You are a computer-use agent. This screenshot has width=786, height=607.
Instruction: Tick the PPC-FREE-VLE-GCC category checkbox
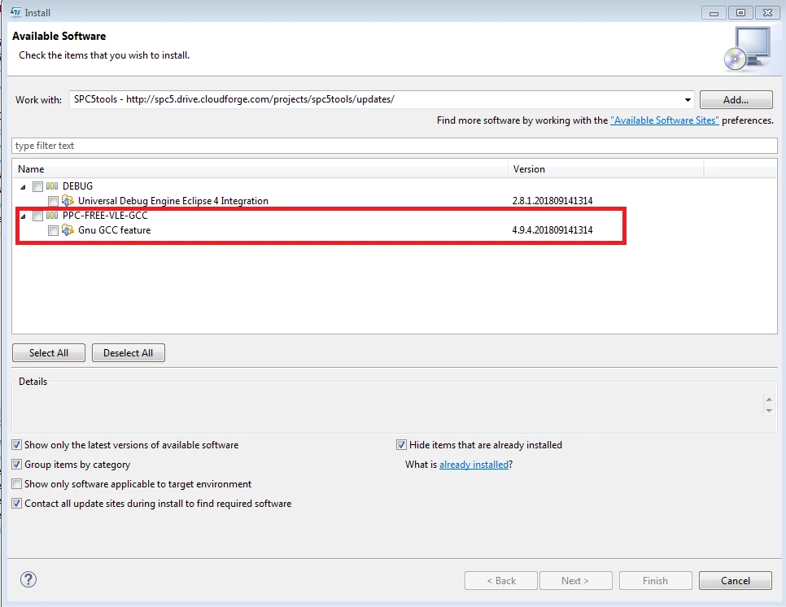tap(37, 216)
